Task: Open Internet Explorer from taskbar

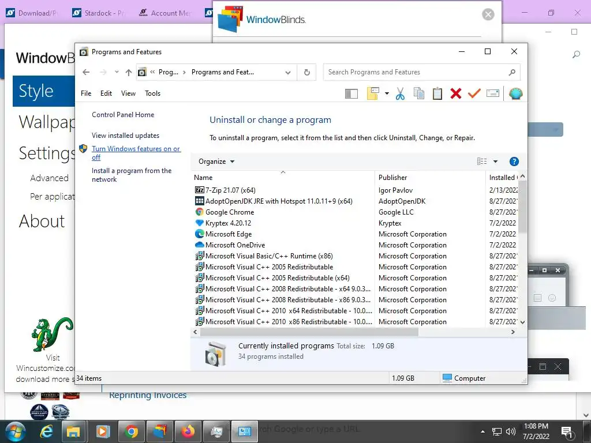Action: tap(47, 431)
